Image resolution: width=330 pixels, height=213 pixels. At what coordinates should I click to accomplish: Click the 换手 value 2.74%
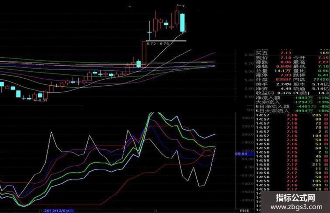point(284,84)
